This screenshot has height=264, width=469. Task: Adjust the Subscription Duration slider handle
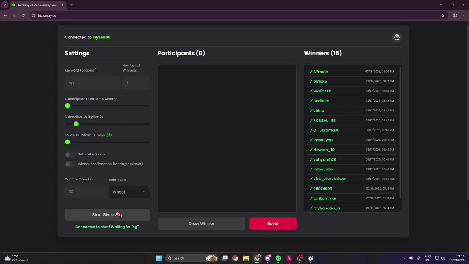pyautogui.click(x=67, y=106)
